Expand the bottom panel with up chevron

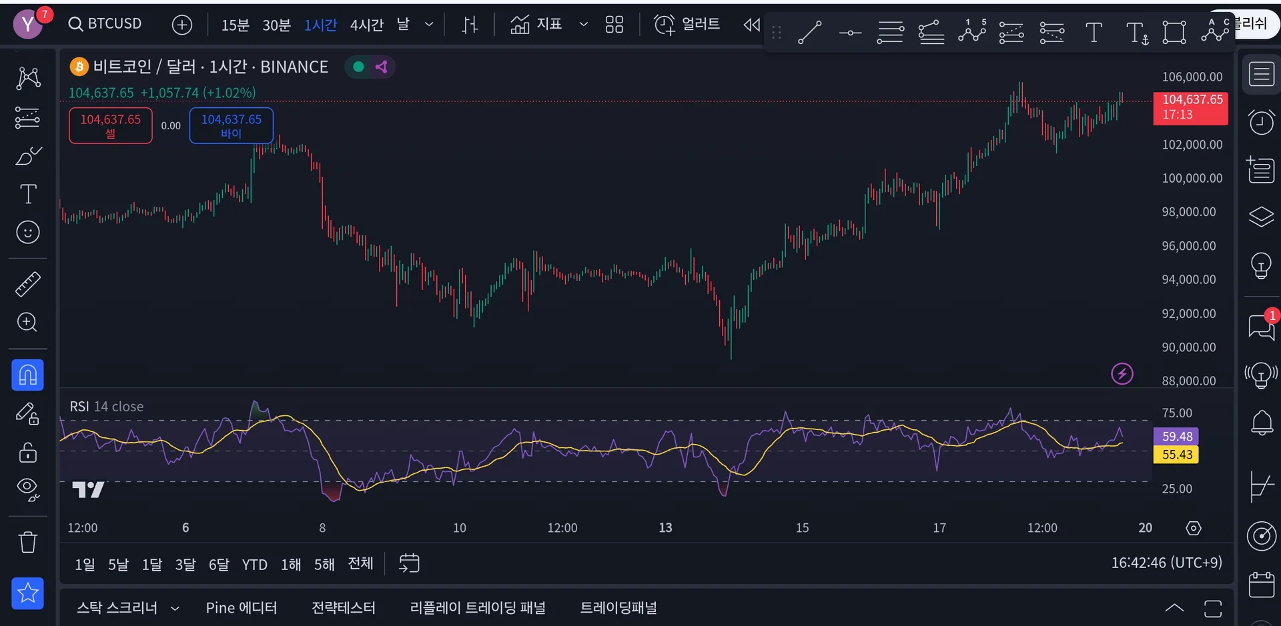click(x=1174, y=608)
